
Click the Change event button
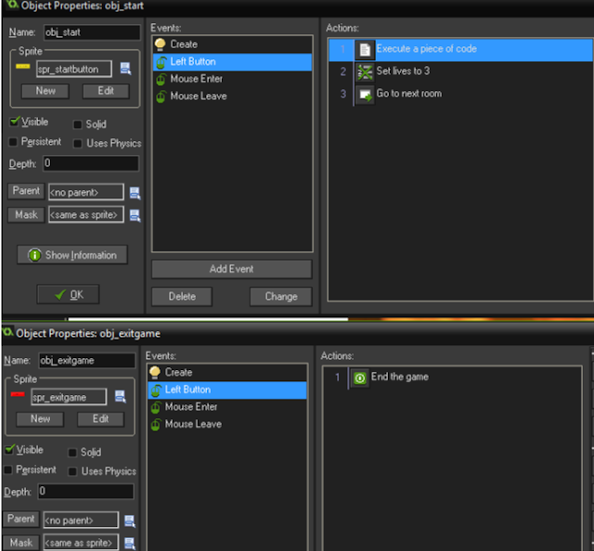pyautogui.click(x=280, y=297)
